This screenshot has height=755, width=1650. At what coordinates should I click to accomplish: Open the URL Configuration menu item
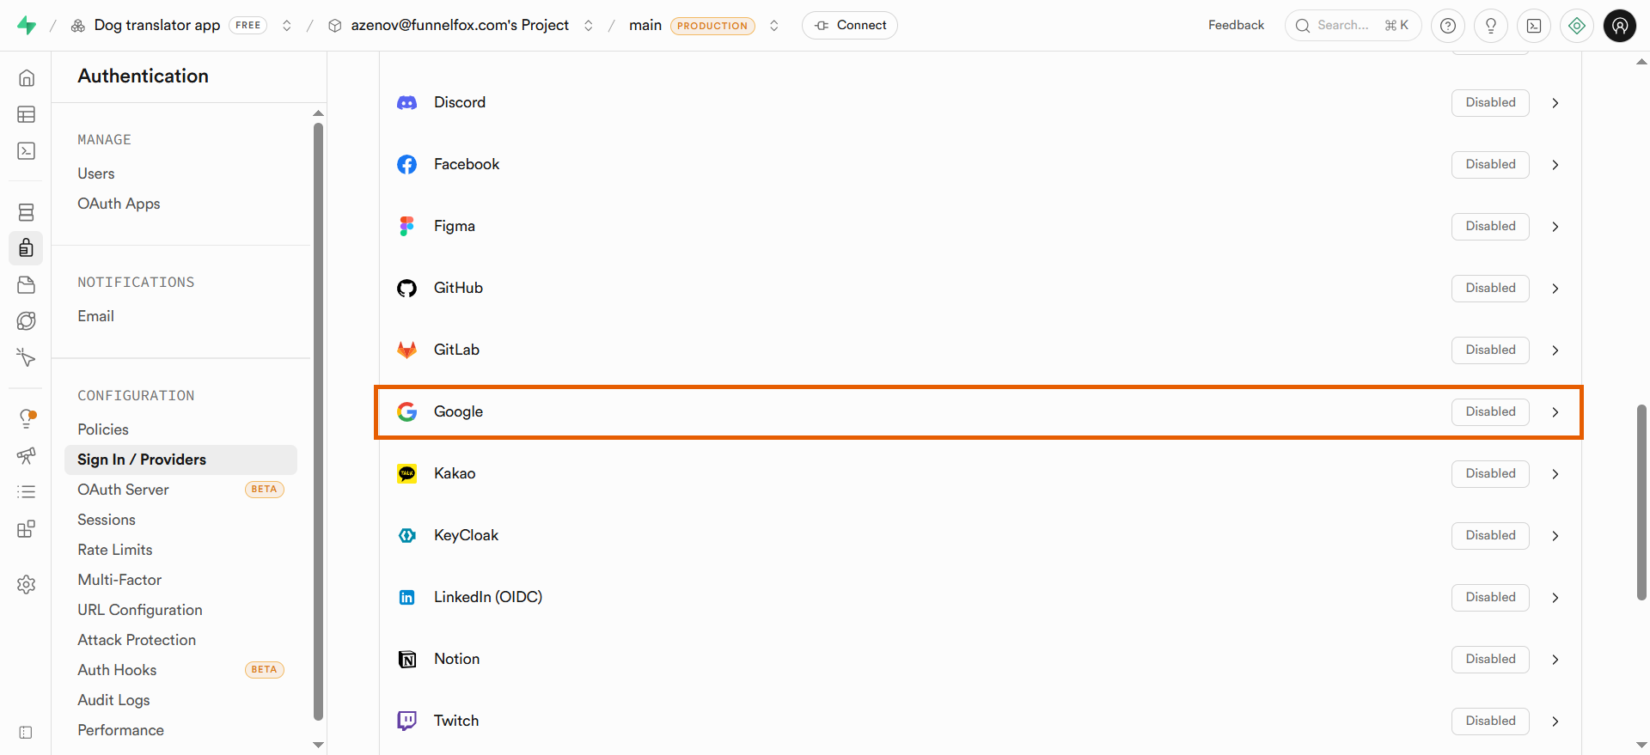tap(140, 610)
